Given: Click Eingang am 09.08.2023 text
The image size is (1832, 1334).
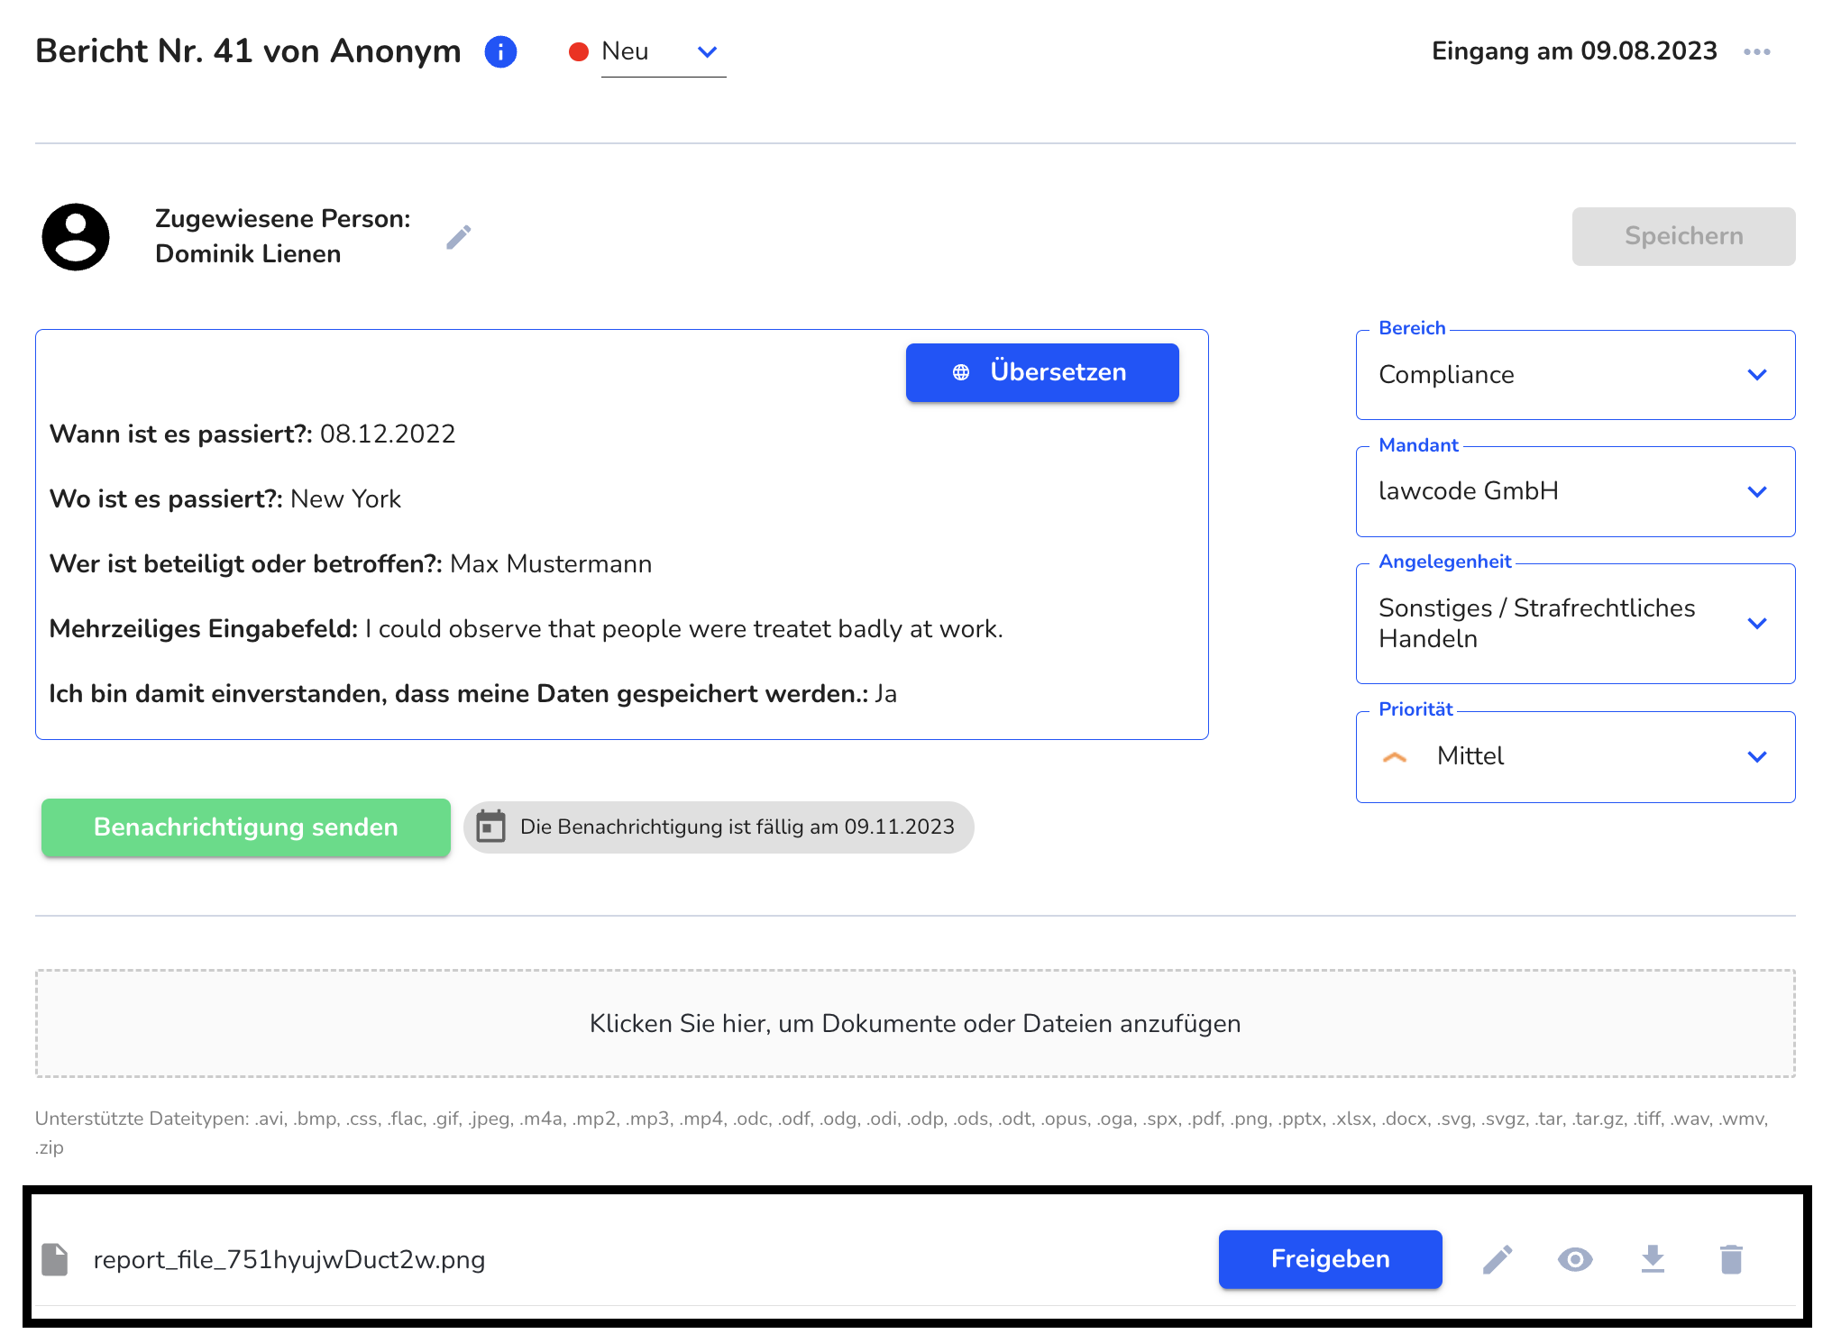Looking at the screenshot, I should pyautogui.click(x=1574, y=51).
